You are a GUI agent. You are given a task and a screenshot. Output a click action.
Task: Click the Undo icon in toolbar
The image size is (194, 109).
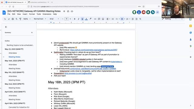click(5, 19)
